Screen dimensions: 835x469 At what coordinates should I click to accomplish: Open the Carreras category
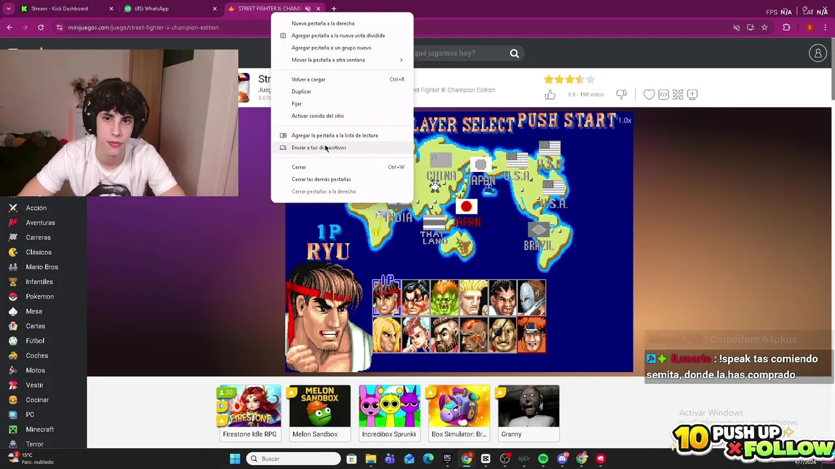pos(38,238)
